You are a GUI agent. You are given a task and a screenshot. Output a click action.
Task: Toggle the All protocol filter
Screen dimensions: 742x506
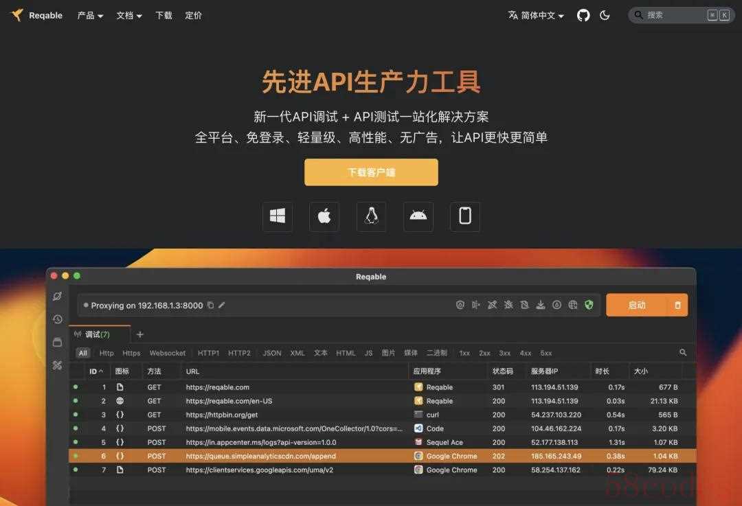click(83, 354)
